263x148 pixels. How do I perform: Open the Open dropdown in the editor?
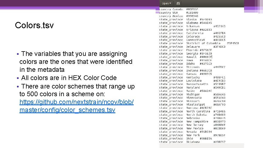(x=166, y=3)
